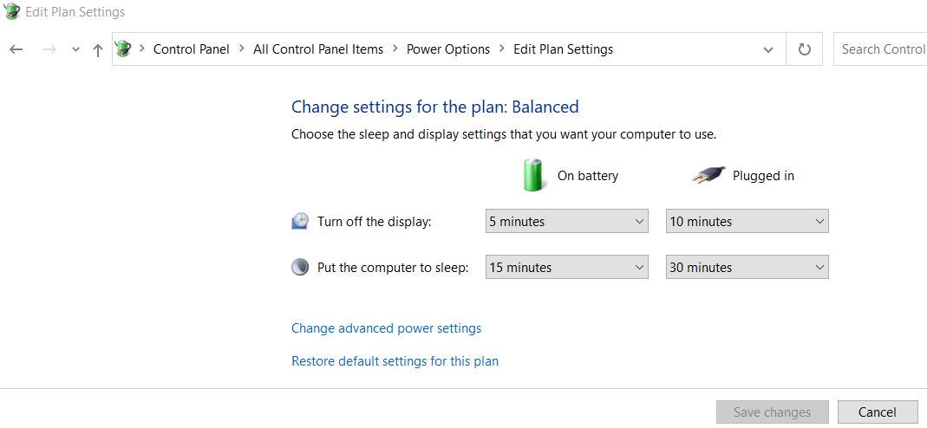Click the Cancel button

tap(877, 412)
